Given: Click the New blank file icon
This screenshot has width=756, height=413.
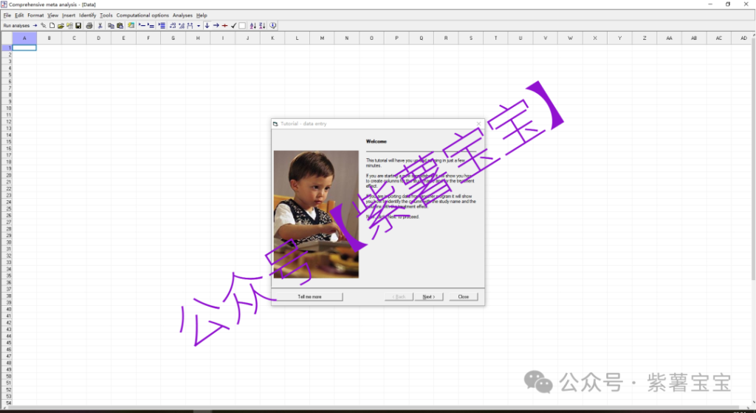Looking at the screenshot, I should 52,26.
